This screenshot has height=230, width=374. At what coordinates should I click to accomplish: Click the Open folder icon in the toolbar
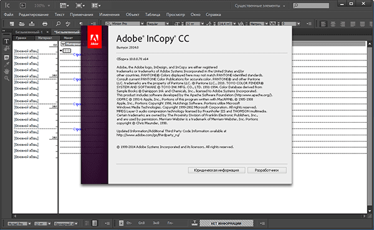(22, 24)
